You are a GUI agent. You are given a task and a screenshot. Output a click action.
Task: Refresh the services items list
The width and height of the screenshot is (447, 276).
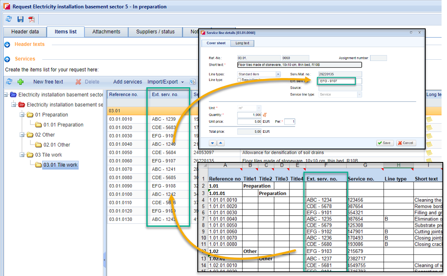pyautogui.click(x=9, y=82)
